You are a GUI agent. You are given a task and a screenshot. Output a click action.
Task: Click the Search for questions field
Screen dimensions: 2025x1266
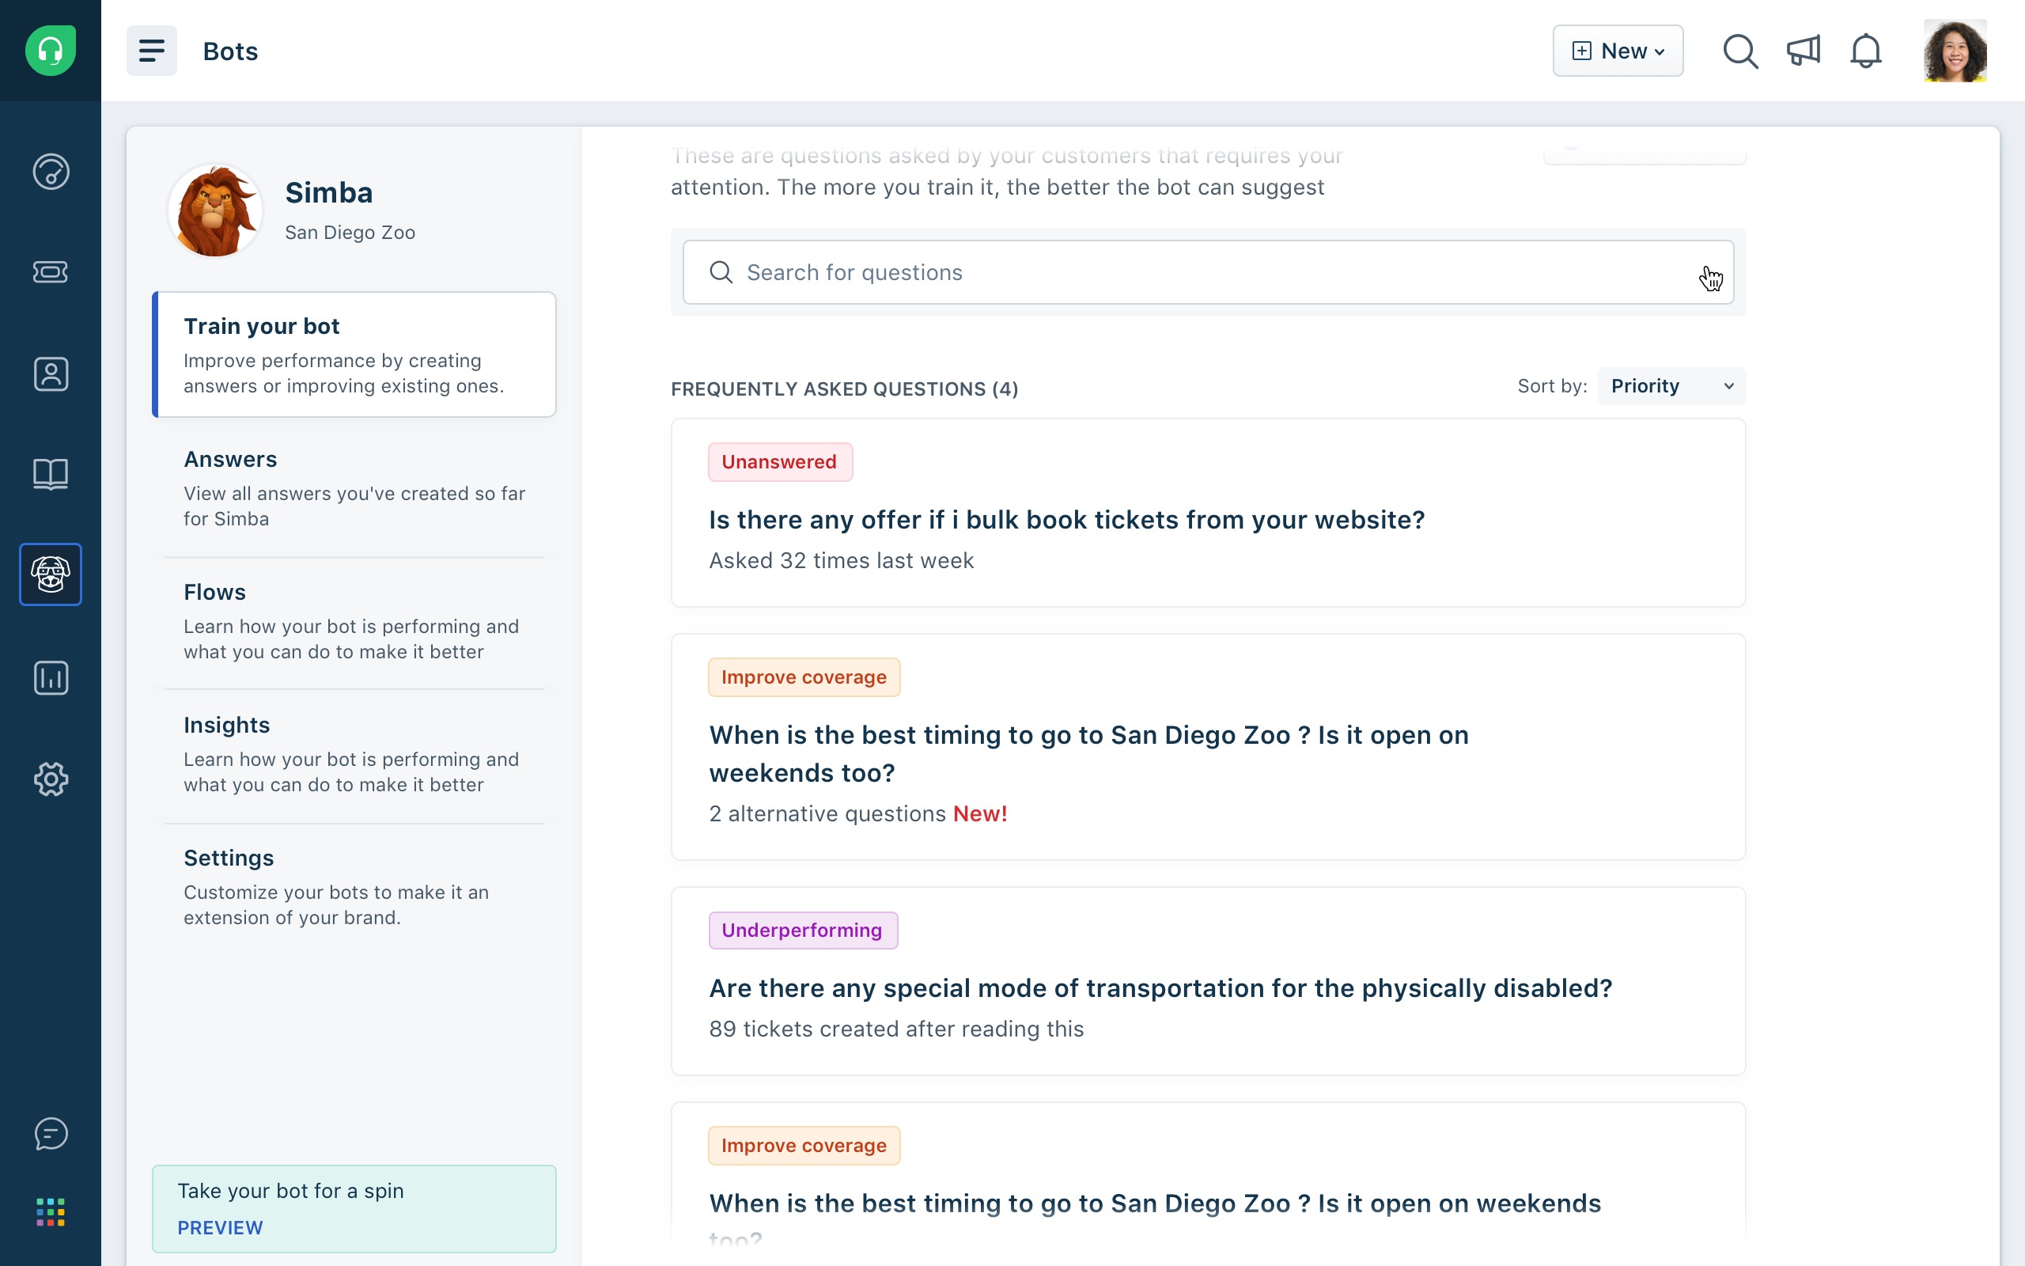click(x=1207, y=272)
